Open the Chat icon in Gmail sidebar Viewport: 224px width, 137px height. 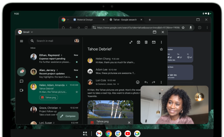22,81
